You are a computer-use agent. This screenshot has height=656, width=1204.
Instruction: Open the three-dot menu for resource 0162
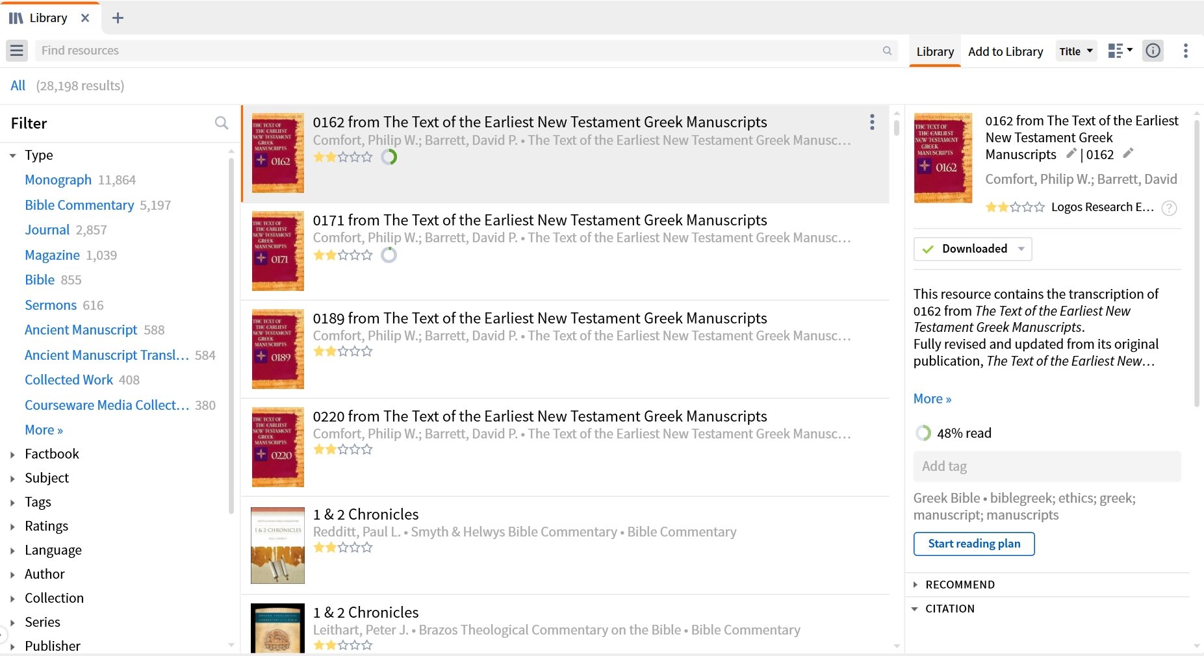(x=872, y=122)
